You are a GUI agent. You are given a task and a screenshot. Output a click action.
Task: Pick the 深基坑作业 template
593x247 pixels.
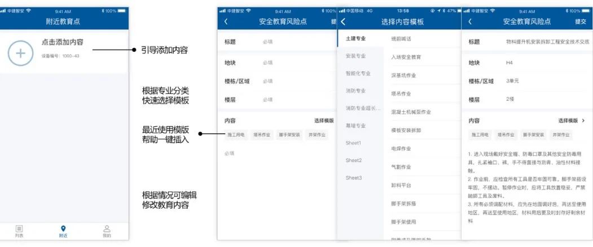(x=403, y=75)
